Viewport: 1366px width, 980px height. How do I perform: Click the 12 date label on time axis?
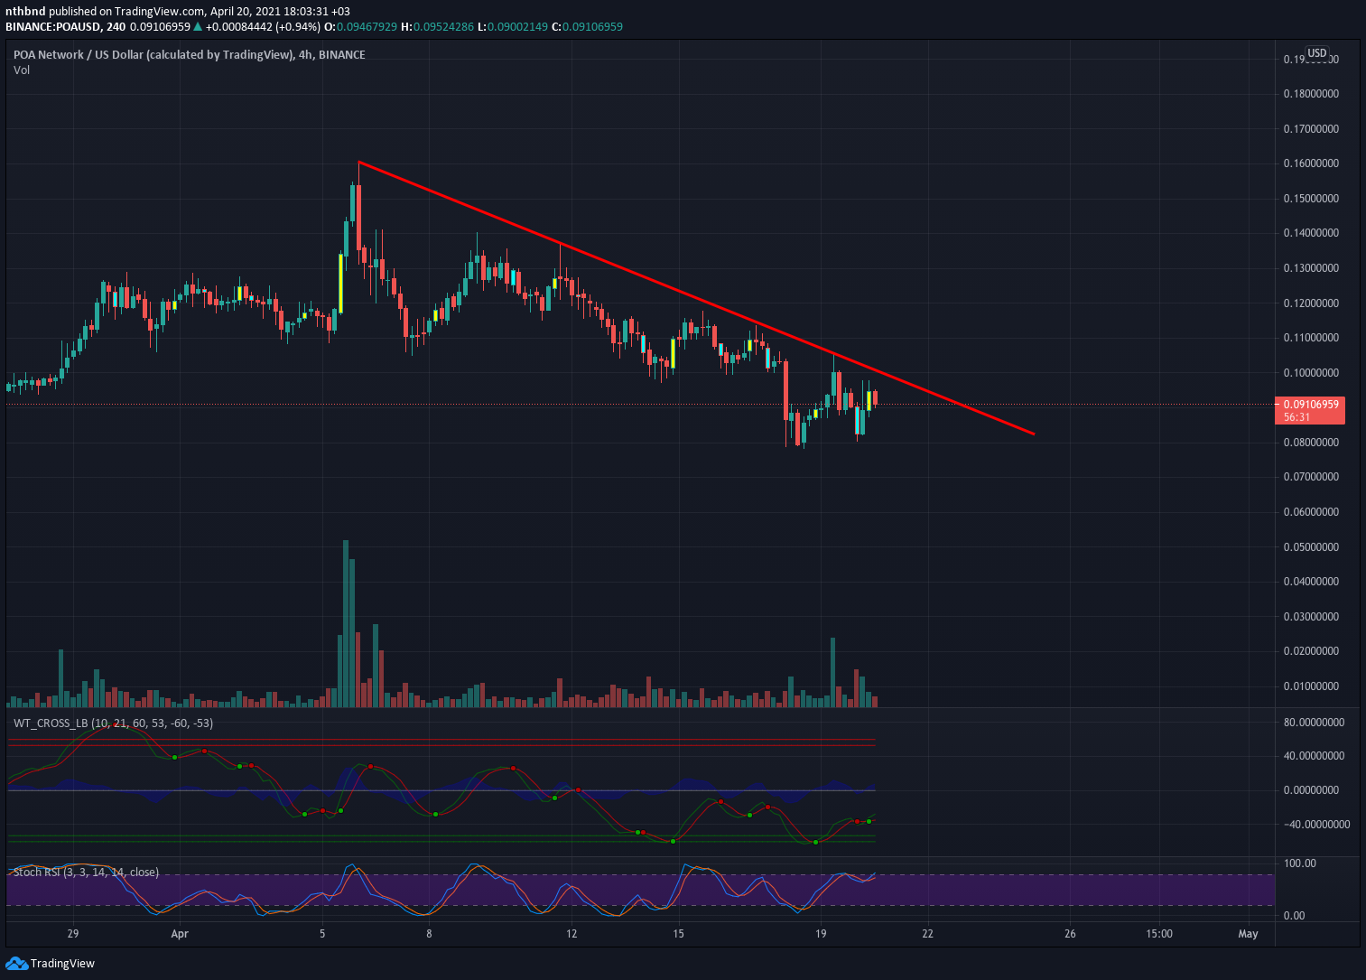coord(571,934)
